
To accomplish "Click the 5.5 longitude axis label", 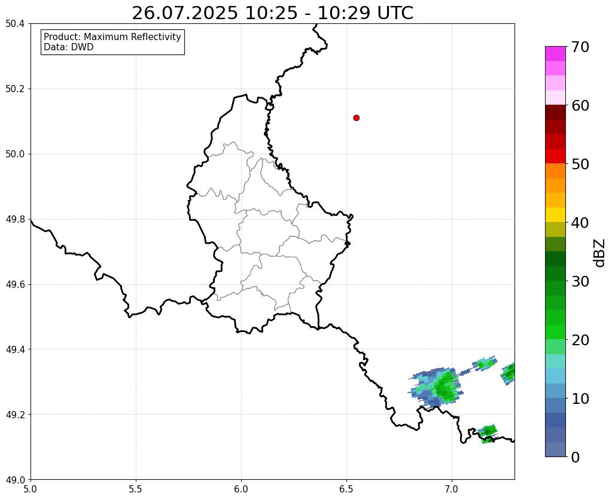I will click(136, 489).
